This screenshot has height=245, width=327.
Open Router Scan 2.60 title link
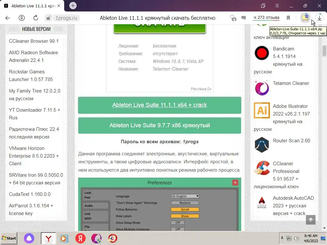291,141
